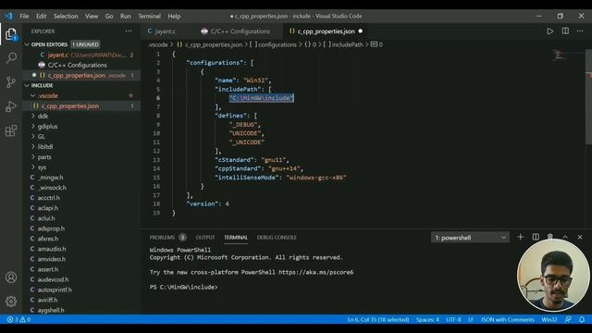This screenshot has width=592, height=333.
Task: Open notifications bell in status bar
Action: [582, 319]
